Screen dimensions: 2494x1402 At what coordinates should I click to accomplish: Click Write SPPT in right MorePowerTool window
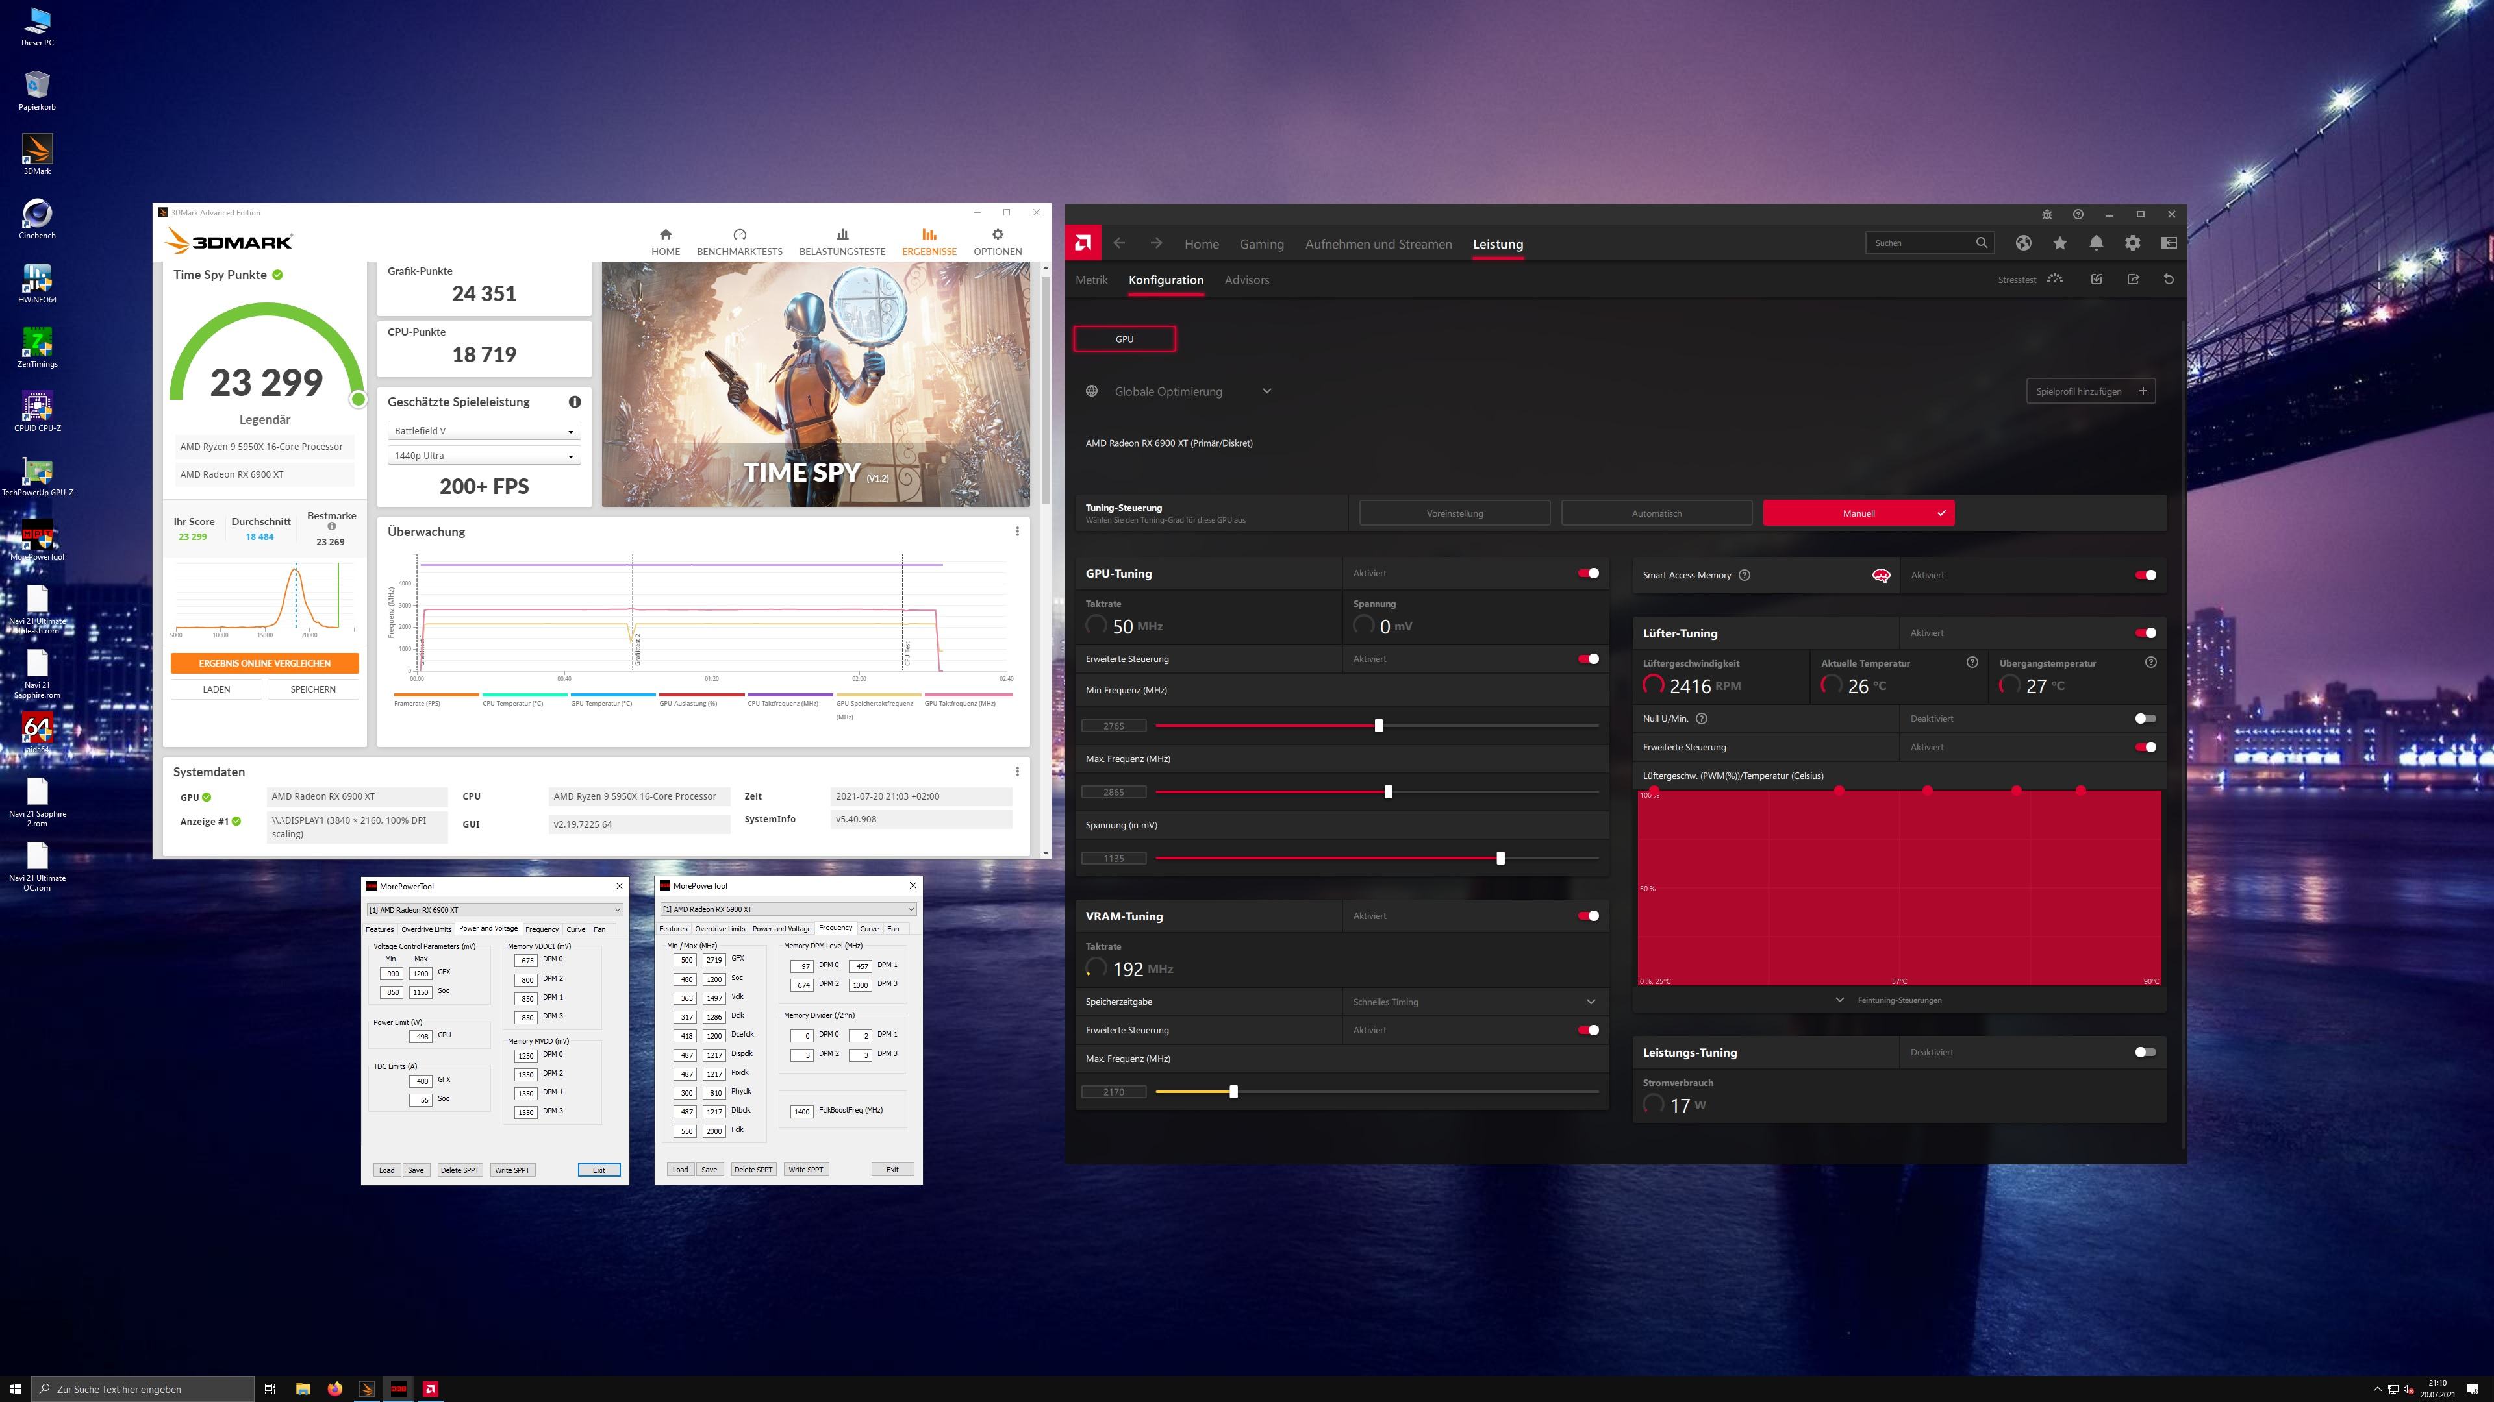click(805, 1169)
